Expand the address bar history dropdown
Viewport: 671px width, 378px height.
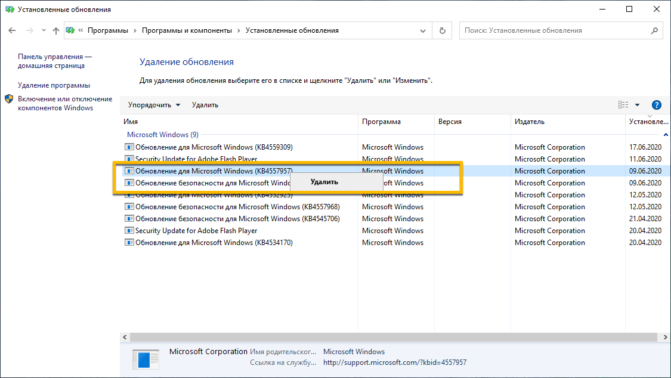pos(423,31)
